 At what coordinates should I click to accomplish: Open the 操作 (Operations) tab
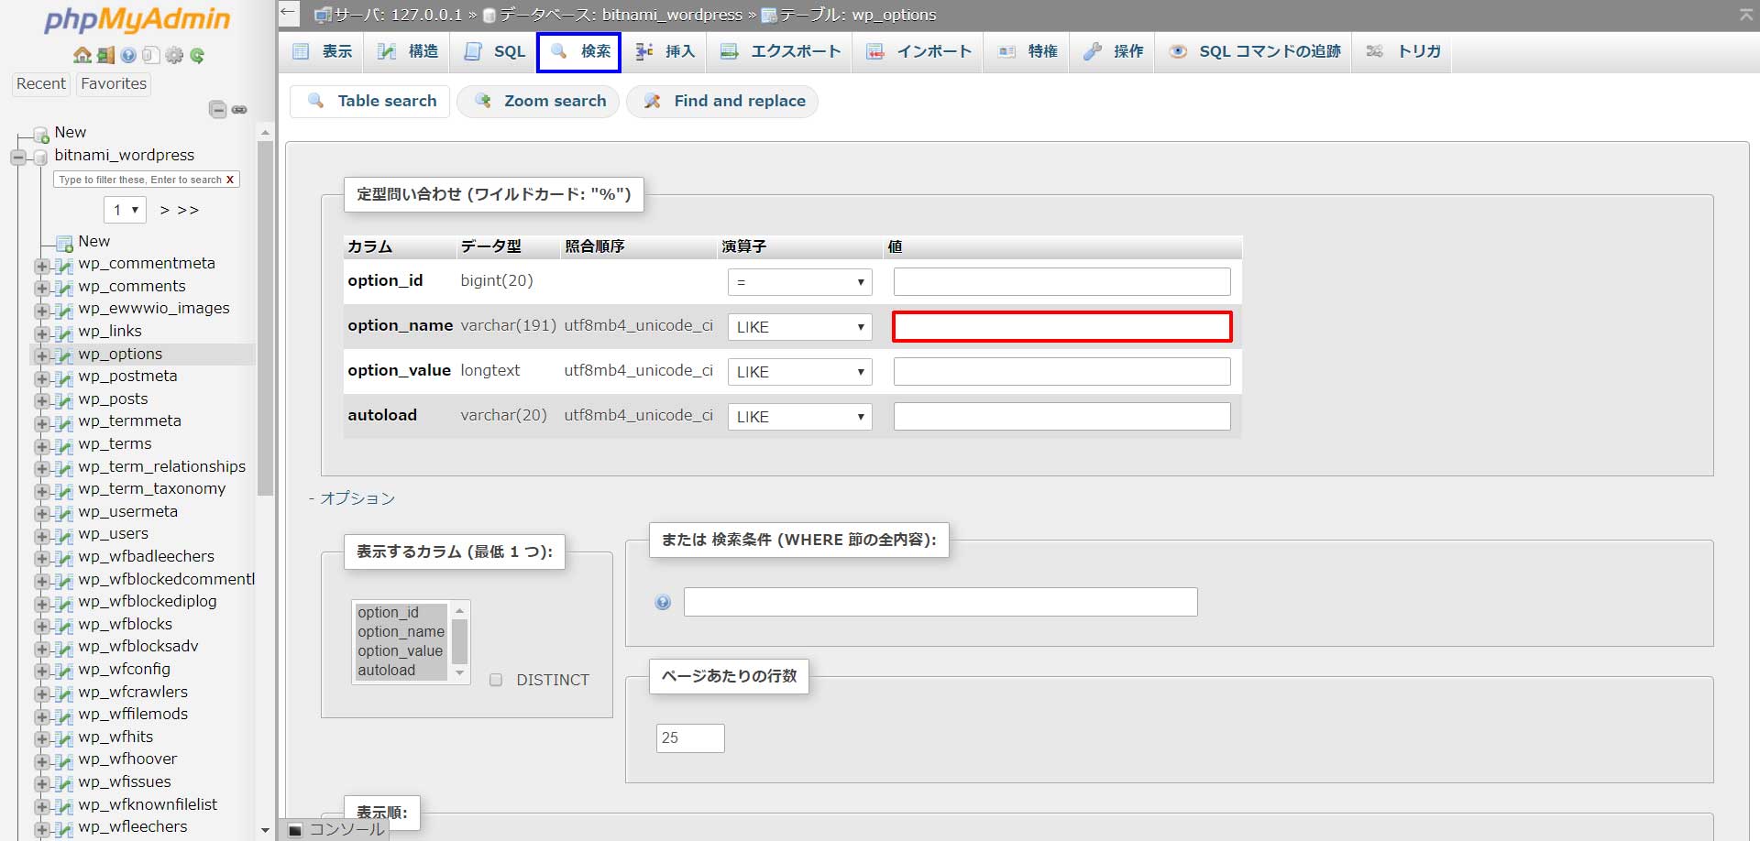point(1113,51)
